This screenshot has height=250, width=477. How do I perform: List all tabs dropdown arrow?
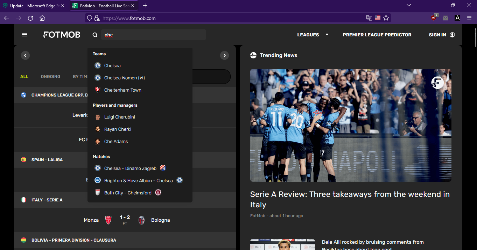pyautogui.click(x=409, y=5)
